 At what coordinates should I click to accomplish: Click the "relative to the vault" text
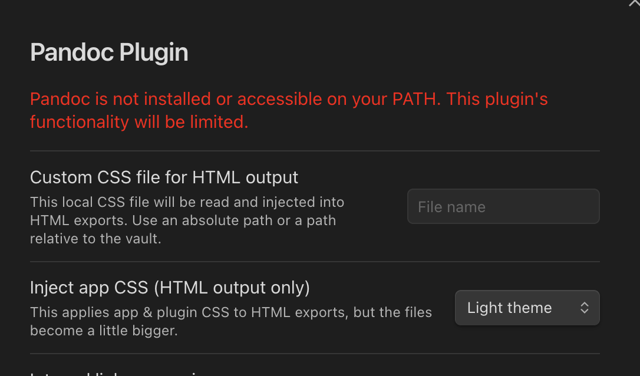point(95,239)
